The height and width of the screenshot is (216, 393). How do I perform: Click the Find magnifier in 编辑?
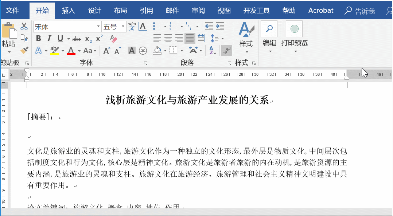[x=269, y=28]
